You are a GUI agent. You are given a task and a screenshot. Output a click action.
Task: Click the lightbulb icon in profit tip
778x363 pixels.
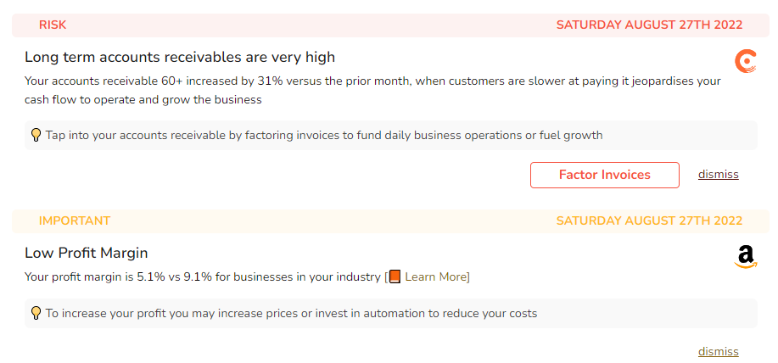click(x=36, y=313)
